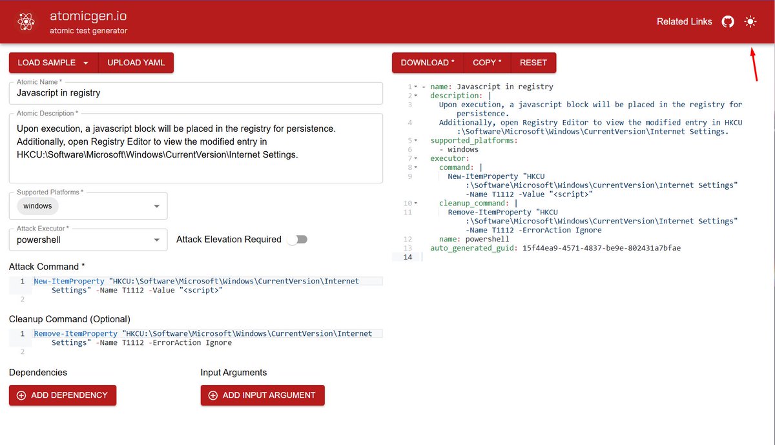Toggle light/dark theme sun icon
The width and height of the screenshot is (775, 445).
750,22
